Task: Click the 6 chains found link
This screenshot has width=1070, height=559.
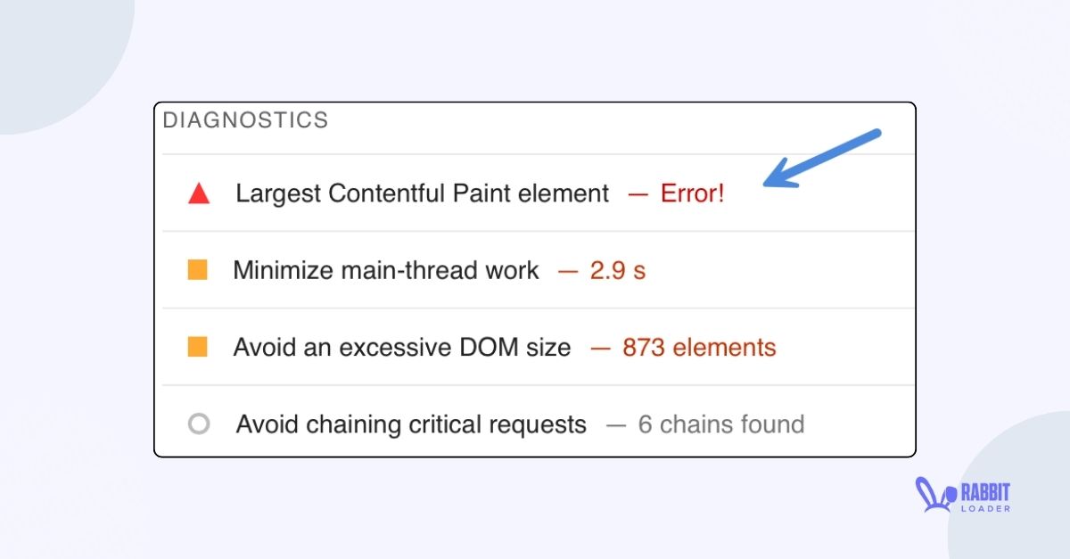Action: (720, 424)
